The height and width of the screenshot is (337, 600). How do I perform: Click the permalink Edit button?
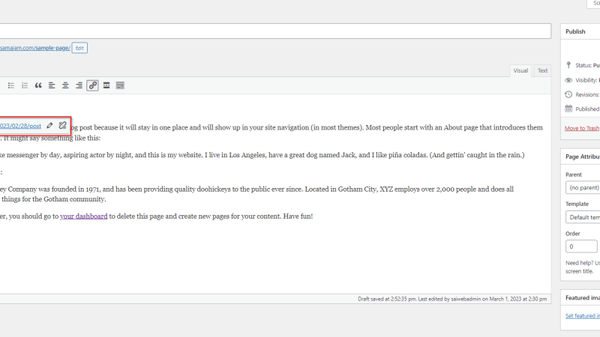pyautogui.click(x=79, y=48)
